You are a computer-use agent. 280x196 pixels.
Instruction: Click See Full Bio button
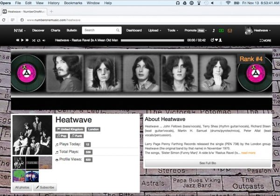(x=208, y=163)
